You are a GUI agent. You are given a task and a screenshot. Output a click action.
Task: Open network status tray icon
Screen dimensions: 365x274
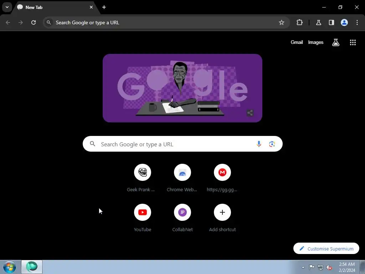(x=320, y=267)
